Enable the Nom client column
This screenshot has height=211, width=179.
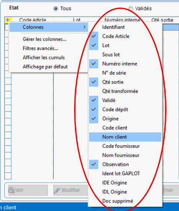pos(125,137)
